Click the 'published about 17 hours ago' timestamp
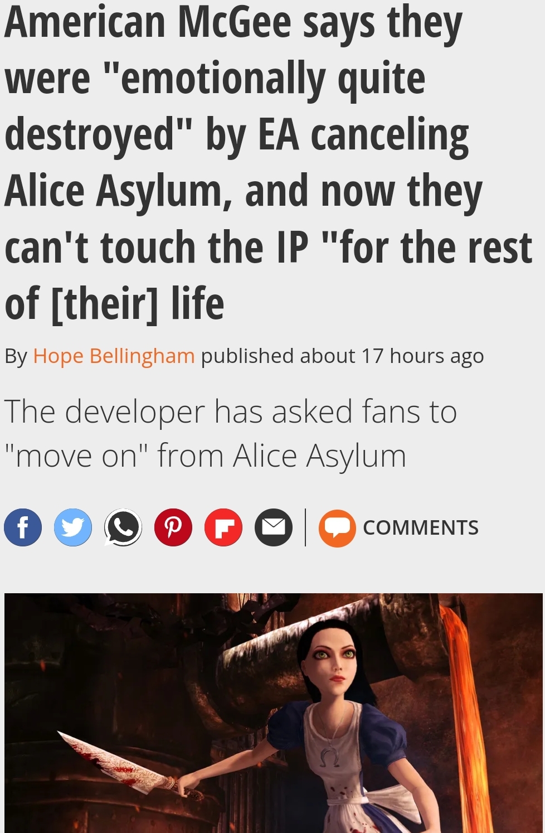Image resolution: width=545 pixels, height=833 pixels. 342,356
